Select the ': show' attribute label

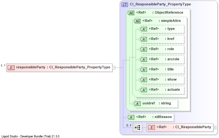171,79
